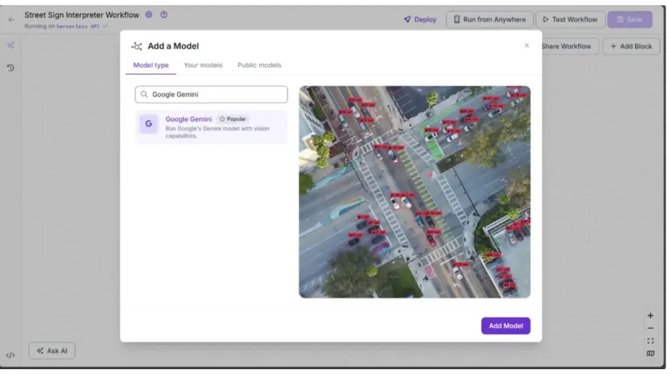Click the workflow graph sidebar icon
Image resolution: width=667 pixels, height=375 pixels.
(10, 45)
